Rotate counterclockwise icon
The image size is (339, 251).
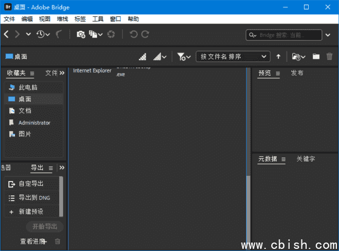[133, 34]
